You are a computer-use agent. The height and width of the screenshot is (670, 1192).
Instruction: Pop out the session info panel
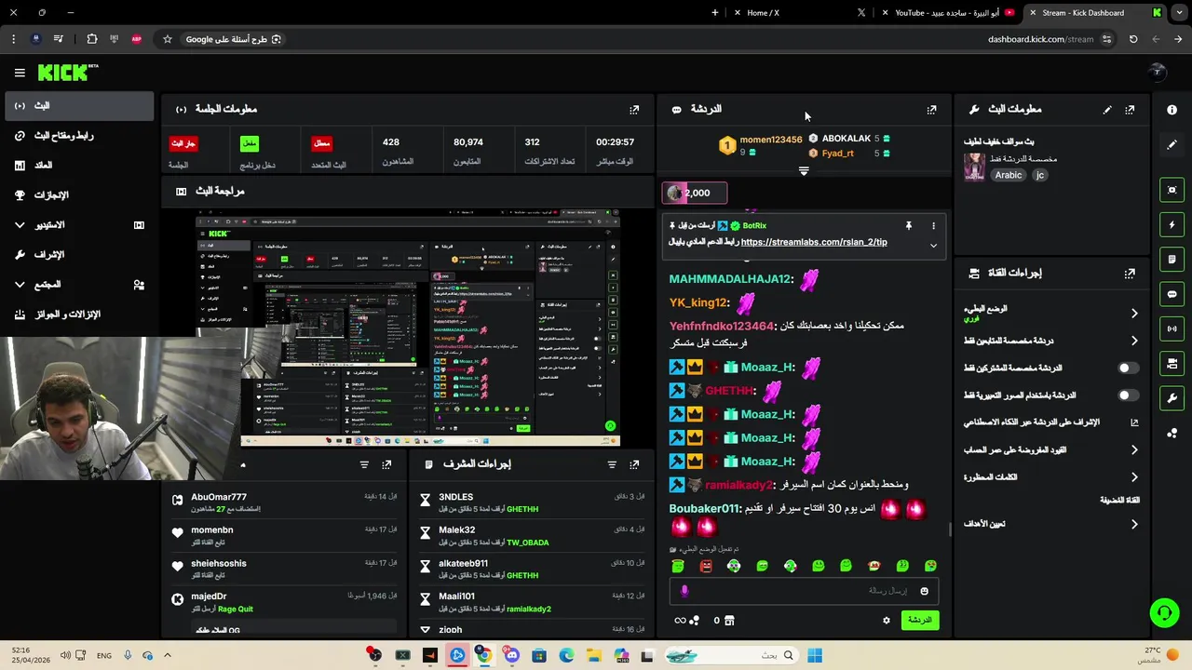634,110
